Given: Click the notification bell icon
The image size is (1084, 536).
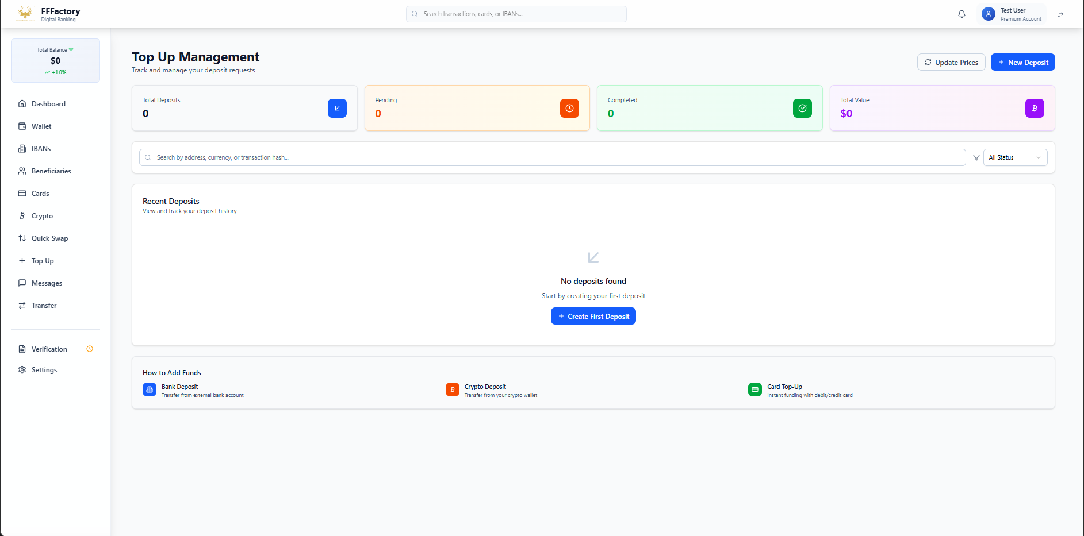Looking at the screenshot, I should pos(962,14).
